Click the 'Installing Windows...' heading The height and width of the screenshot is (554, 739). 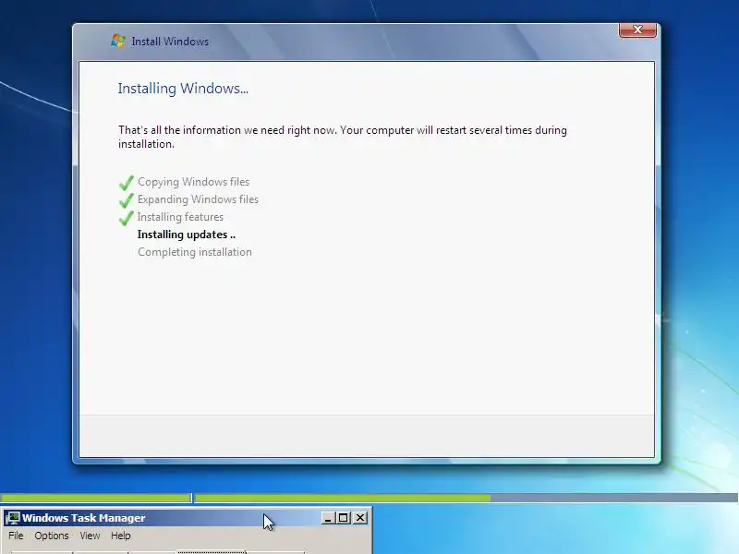[x=183, y=88]
